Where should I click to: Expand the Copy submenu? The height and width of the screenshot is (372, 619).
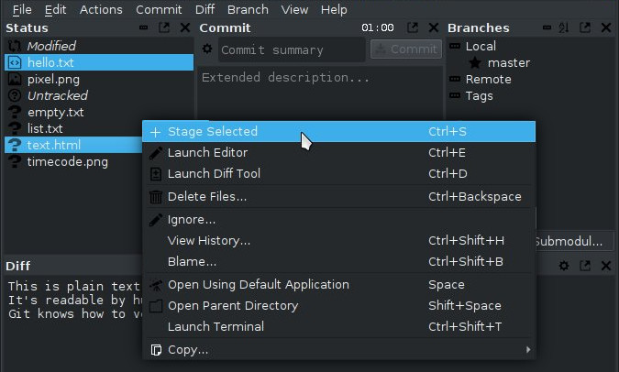coord(527,349)
